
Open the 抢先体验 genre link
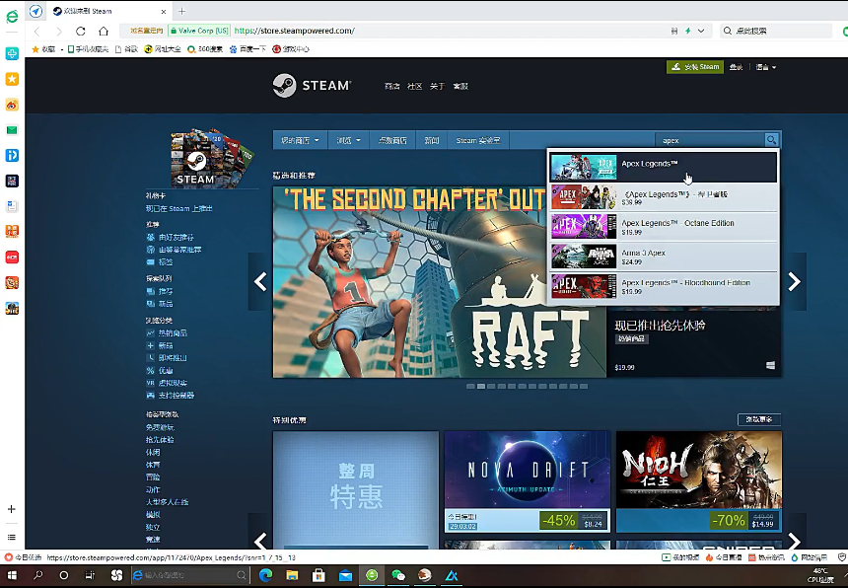tap(160, 440)
